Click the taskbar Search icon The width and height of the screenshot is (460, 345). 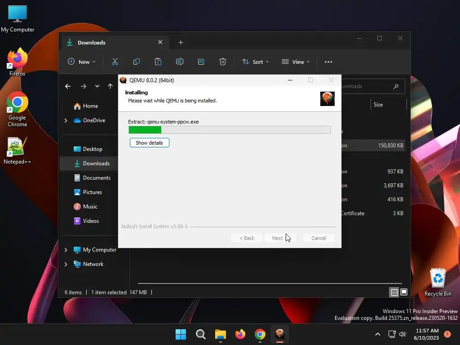[201, 334]
